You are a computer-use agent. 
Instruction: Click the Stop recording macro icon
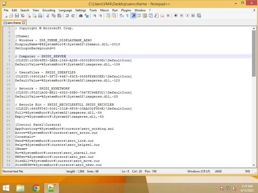click(181, 16)
